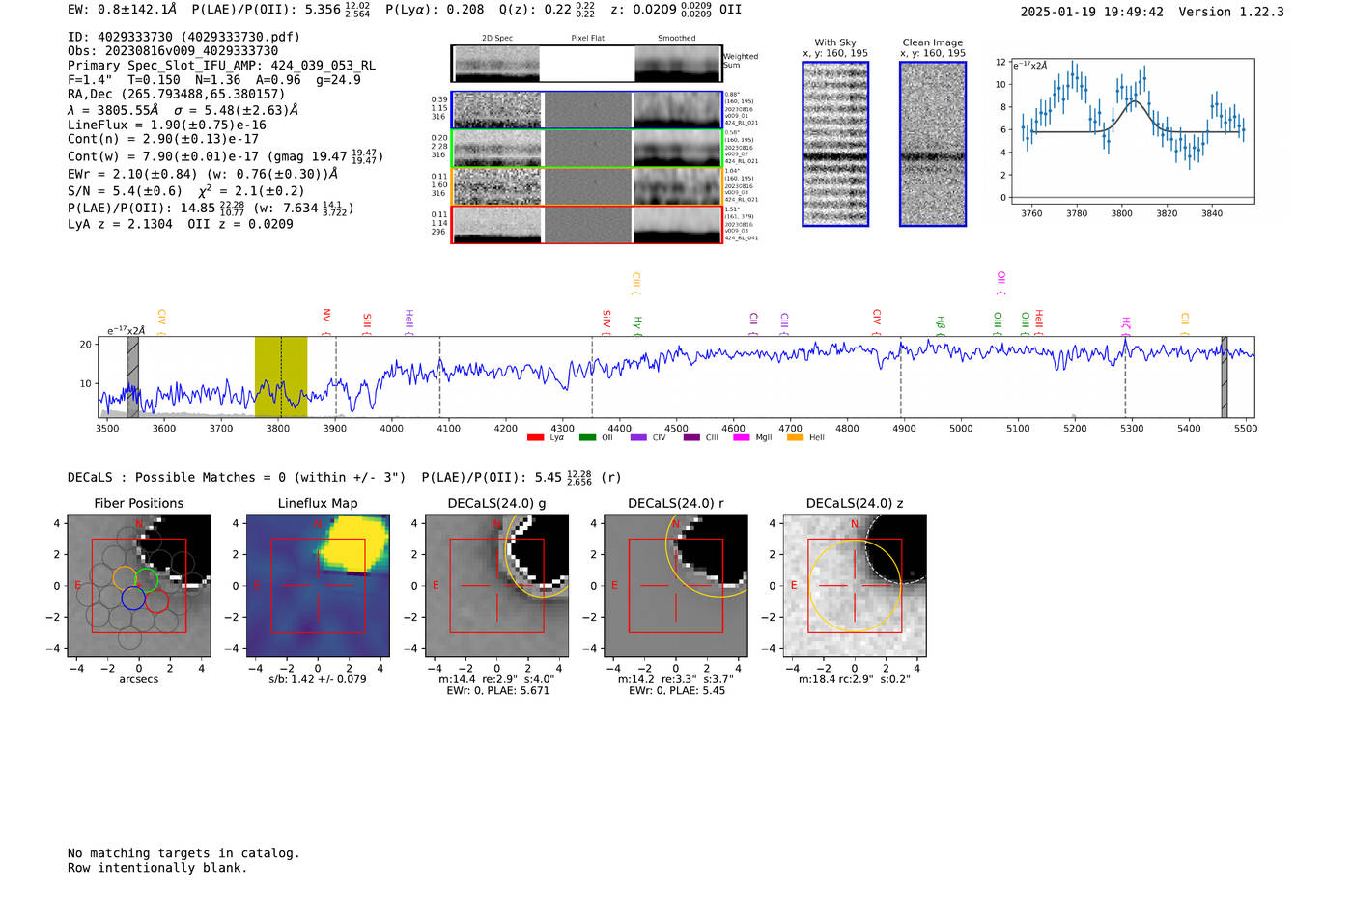Click the orange fiber circle in Fiber Positions
Screen dimensions: 1352x920
[125, 577]
